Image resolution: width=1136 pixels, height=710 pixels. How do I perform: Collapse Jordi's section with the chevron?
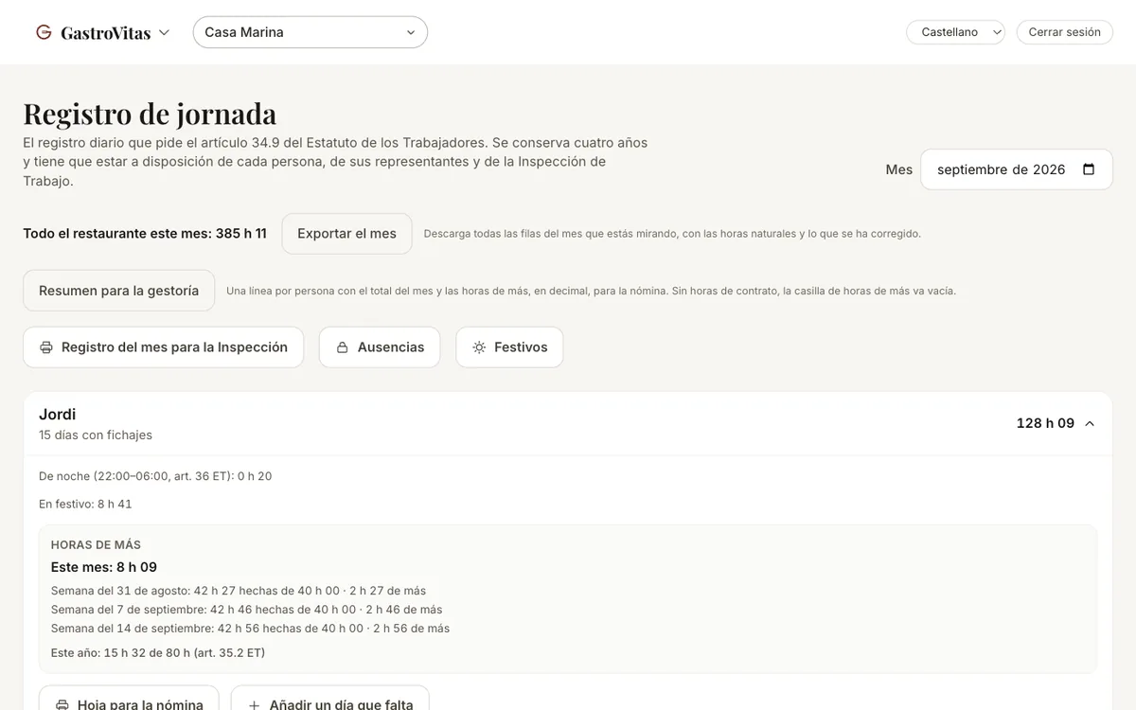tap(1090, 423)
